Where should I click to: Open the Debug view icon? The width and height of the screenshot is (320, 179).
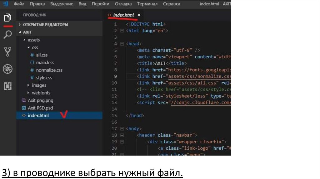coord(7,69)
